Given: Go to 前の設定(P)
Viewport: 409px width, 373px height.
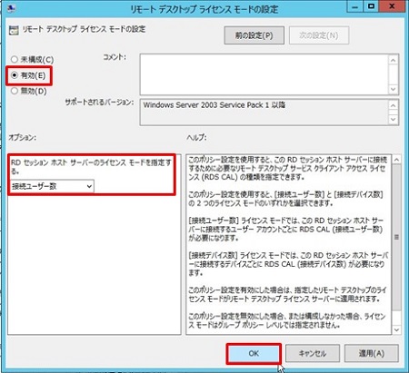Looking at the screenshot, I should (x=254, y=35).
